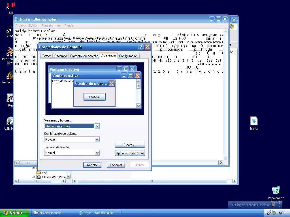Screen dimensions: 290x217
Task: Select the Apariencia tab
Action: tap(108, 55)
